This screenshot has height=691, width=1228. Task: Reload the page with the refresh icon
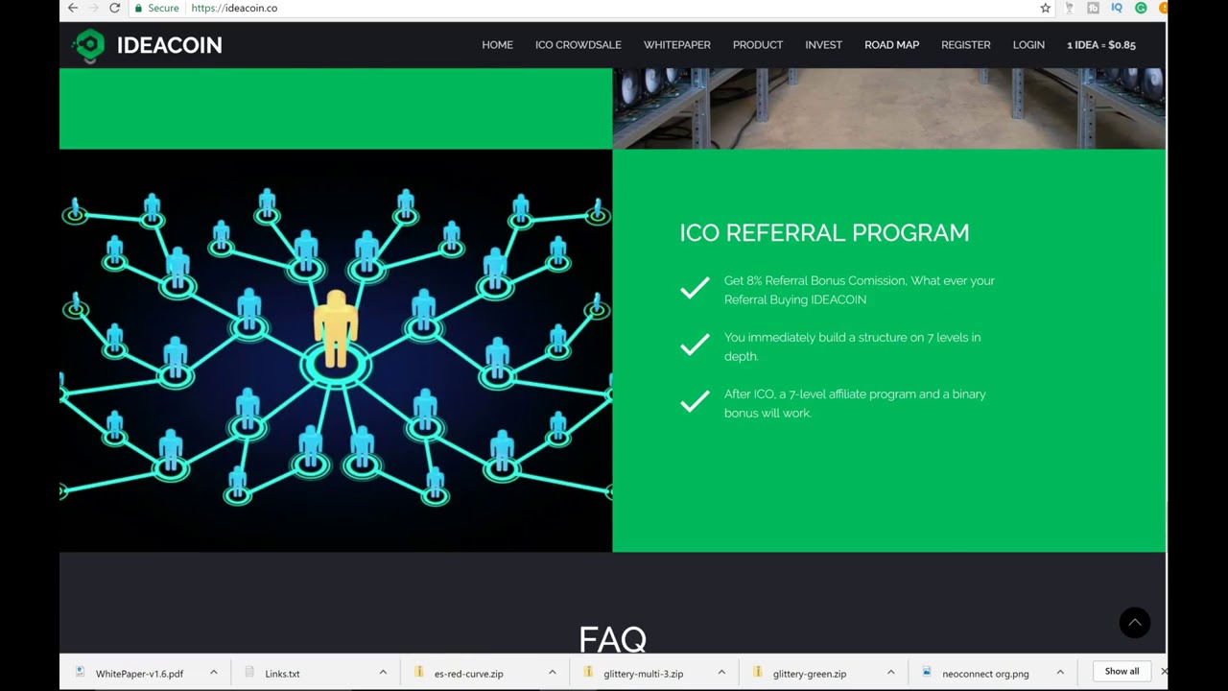tap(115, 8)
